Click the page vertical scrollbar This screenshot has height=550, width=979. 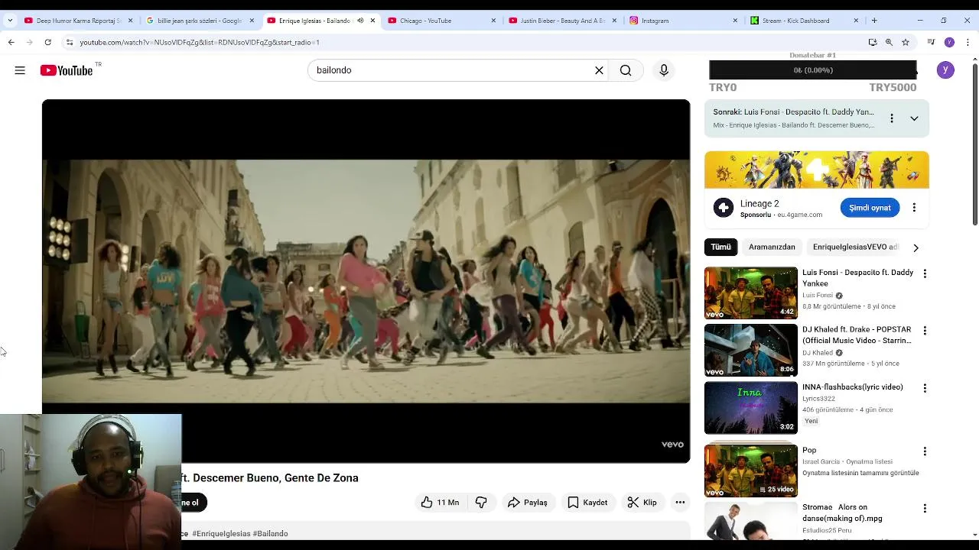974,145
